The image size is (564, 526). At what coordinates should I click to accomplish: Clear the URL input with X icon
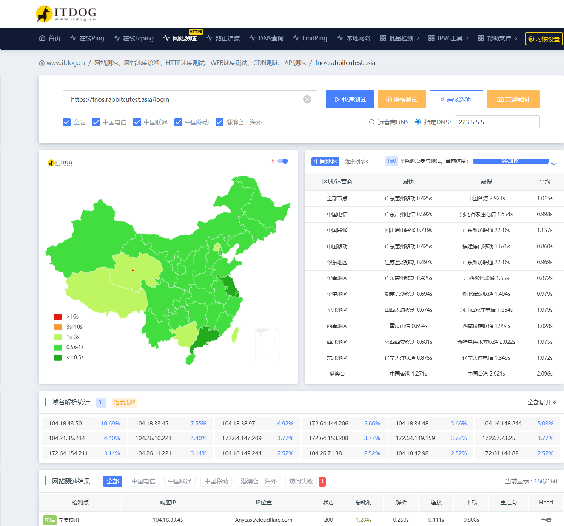click(307, 99)
